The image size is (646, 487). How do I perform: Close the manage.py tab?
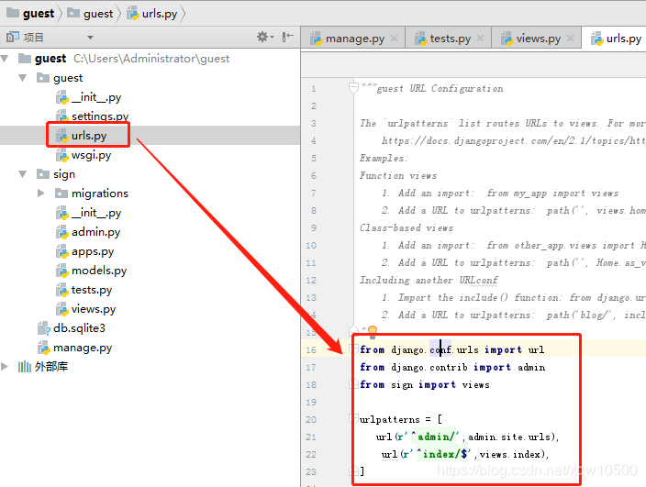394,39
